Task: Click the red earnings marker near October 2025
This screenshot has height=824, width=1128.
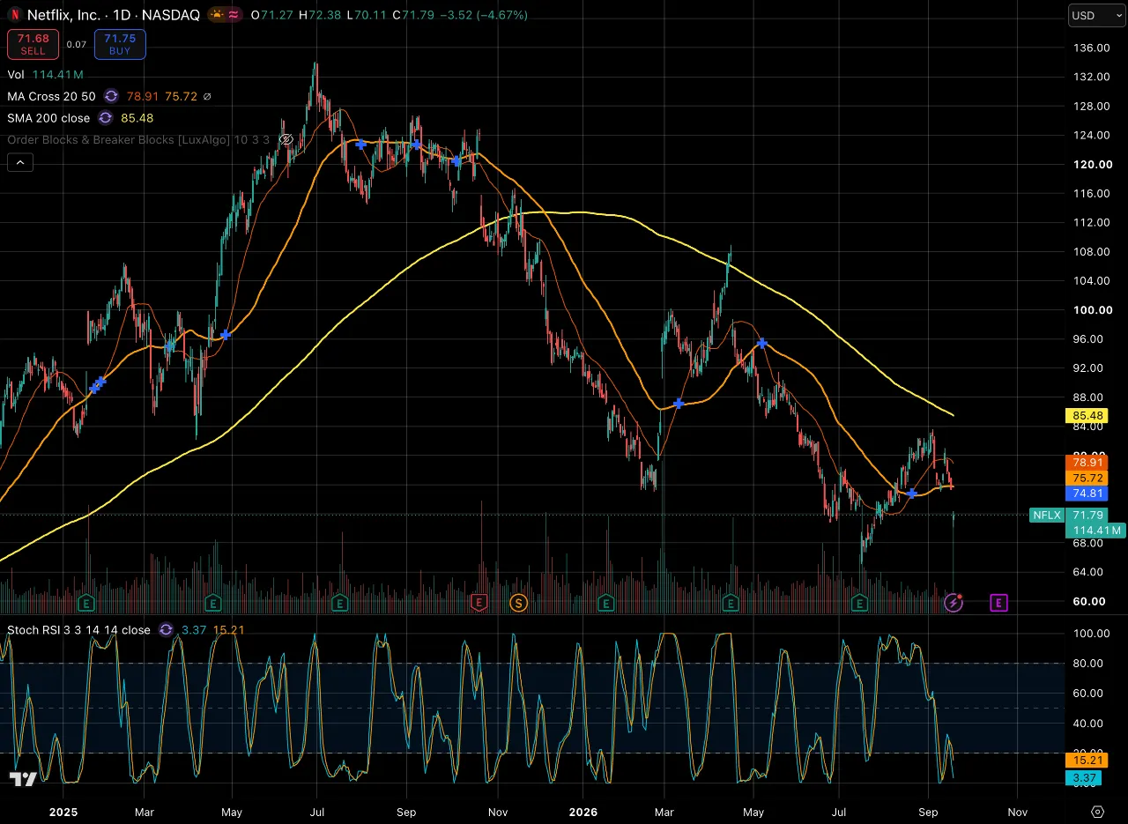Action: pyautogui.click(x=479, y=603)
